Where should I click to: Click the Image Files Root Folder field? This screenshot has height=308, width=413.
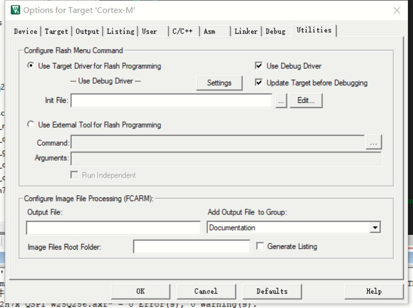click(192, 247)
